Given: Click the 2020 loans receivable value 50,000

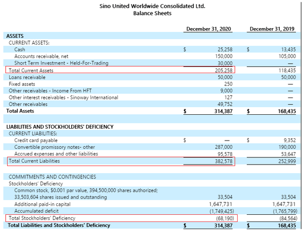Looking at the screenshot, I should [225, 77].
